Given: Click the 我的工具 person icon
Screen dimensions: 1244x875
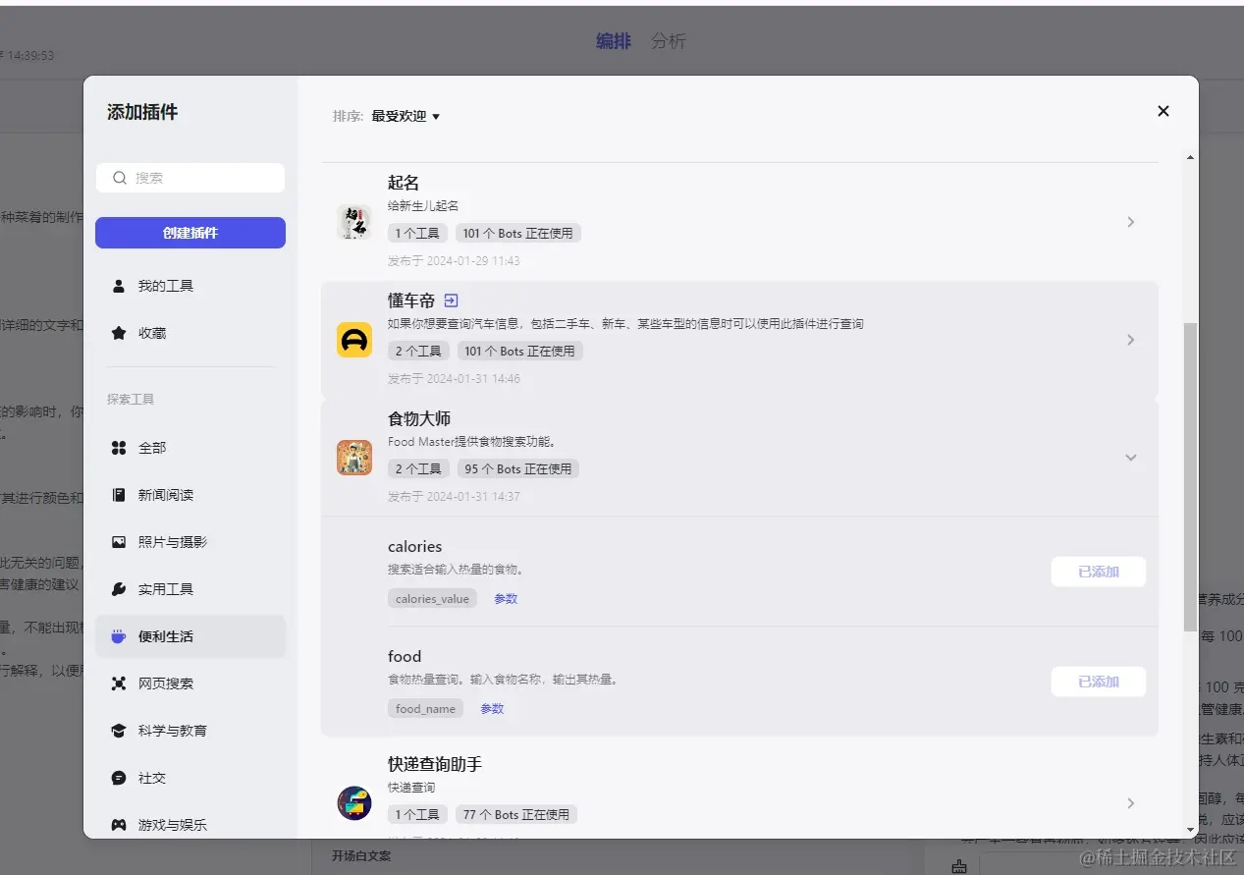Looking at the screenshot, I should [119, 286].
